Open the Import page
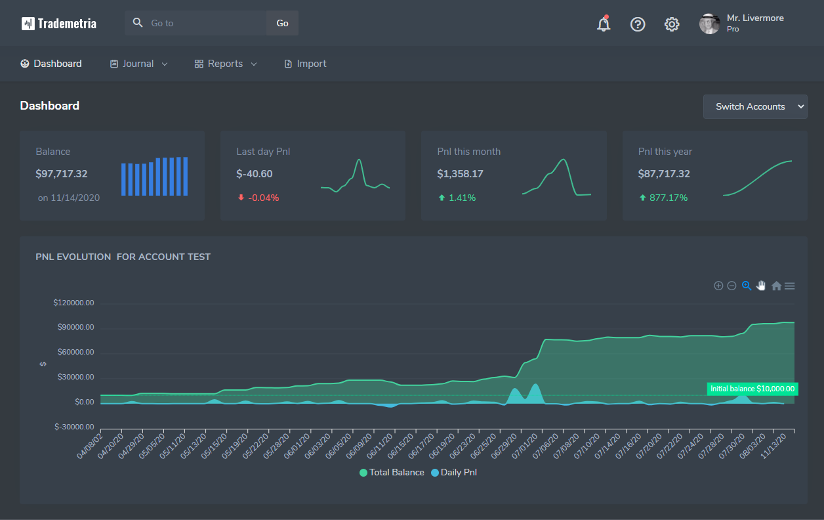The width and height of the screenshot is (824, 520). coord(305,64)
